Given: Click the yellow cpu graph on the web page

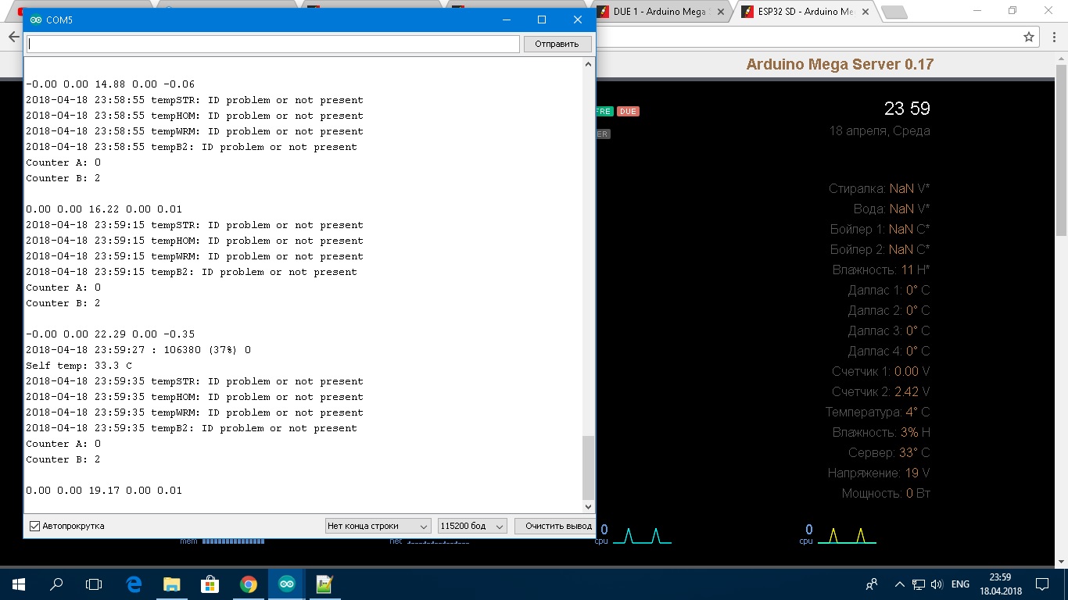Looking at the screenshot, I should click(x=847, y=535).
